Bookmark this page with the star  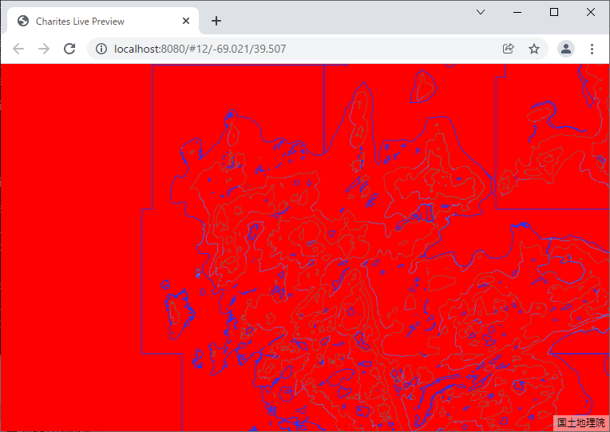tap(533, 49)
